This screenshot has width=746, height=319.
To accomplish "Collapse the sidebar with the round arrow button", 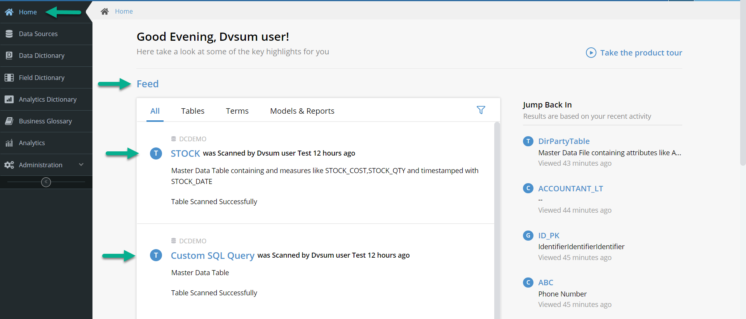I will 46,182.
